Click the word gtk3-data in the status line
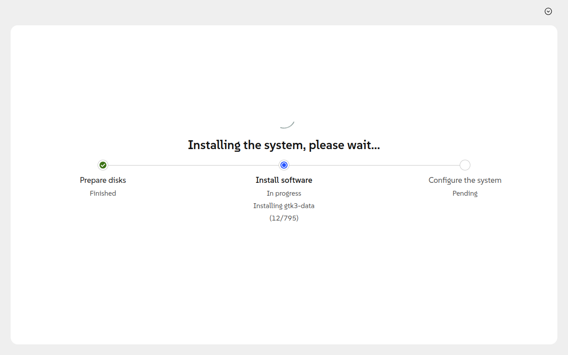 pyautogui.click(x=299, y=206)
